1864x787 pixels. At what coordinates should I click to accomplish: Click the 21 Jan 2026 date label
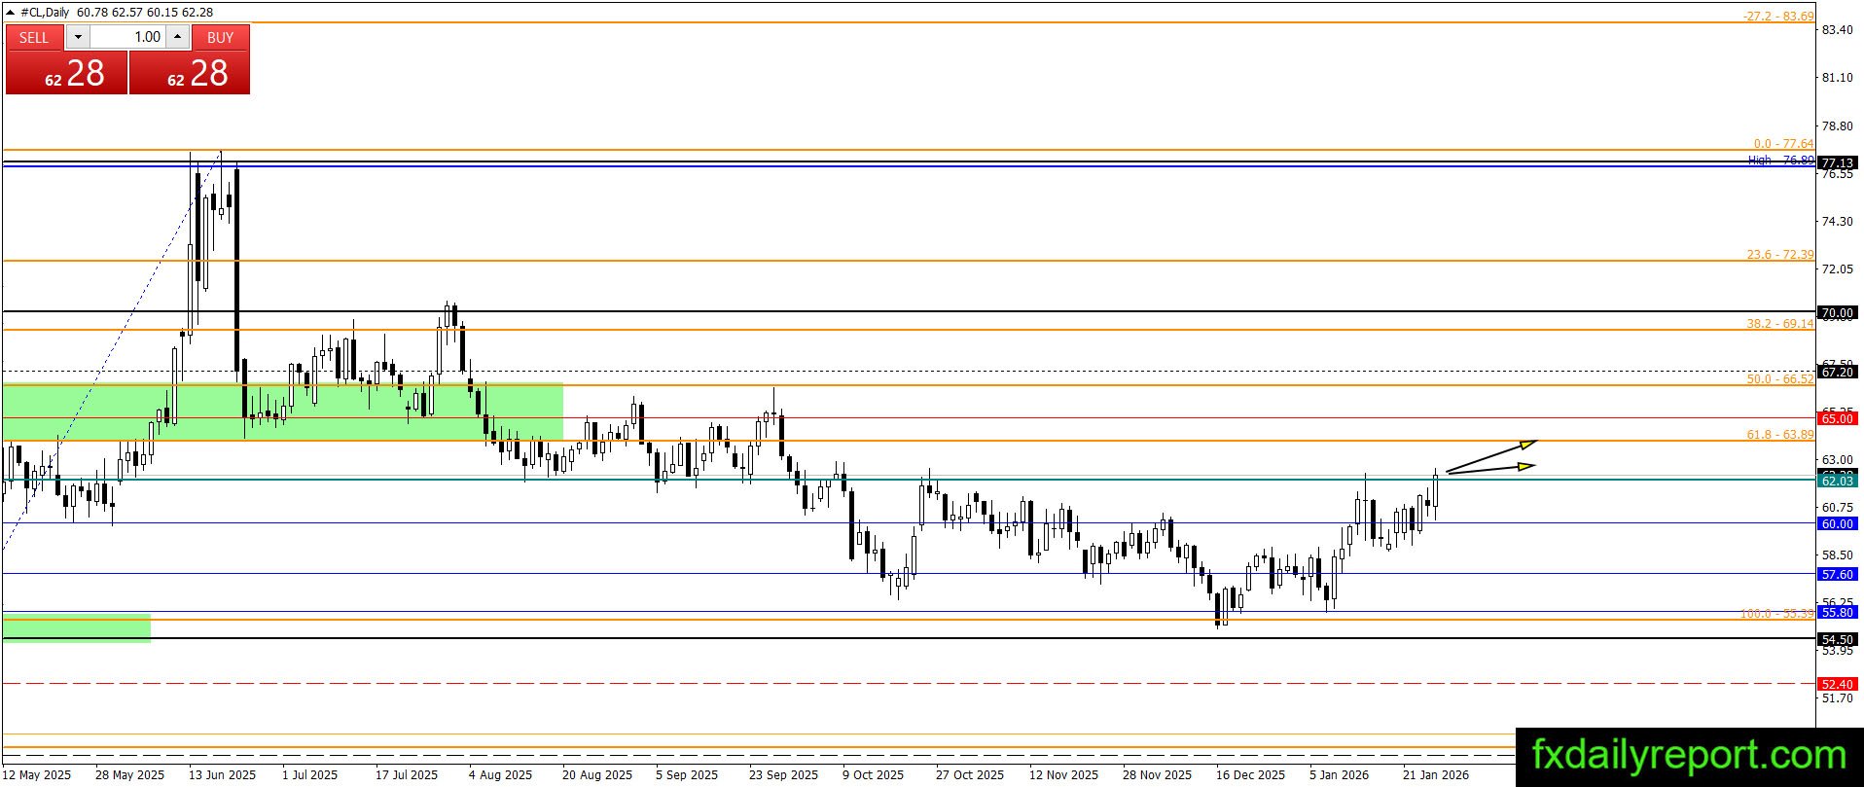pyautogui.click(x=1437, y=775)
